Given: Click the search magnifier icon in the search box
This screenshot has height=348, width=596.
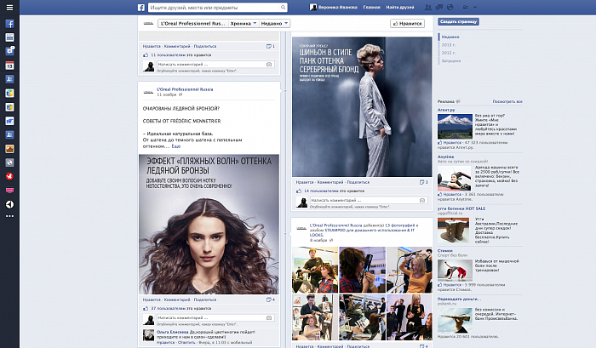Looking at the screenshot, I should [283, 7].
